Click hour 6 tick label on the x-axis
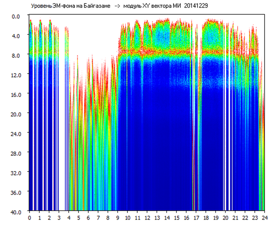The image size is (274, 225). [88, 218]
